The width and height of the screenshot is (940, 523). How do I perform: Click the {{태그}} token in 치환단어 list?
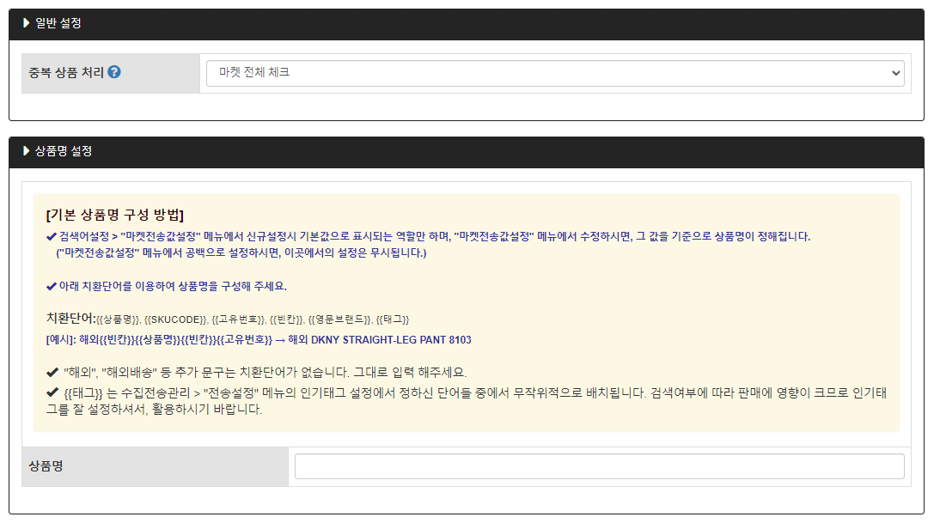point(393,319)
